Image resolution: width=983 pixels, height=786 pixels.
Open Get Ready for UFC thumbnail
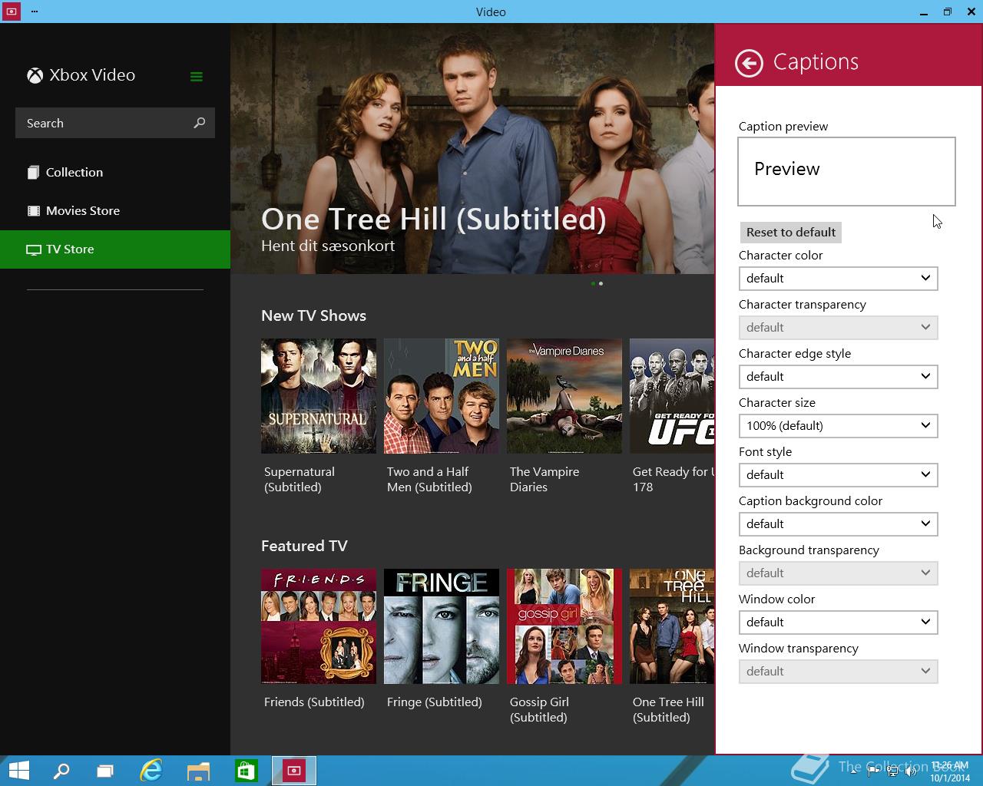tap(672, 396)
